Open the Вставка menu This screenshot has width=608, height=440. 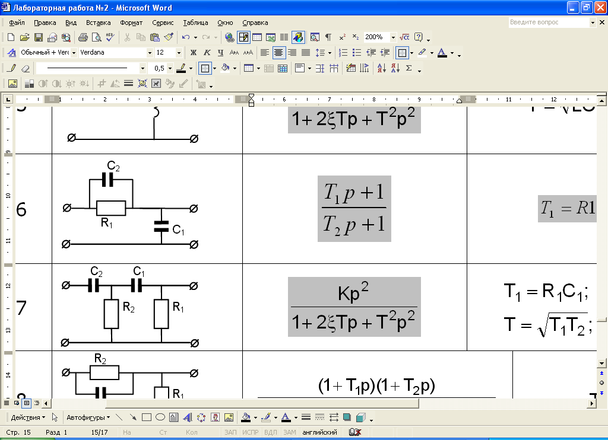98,23
